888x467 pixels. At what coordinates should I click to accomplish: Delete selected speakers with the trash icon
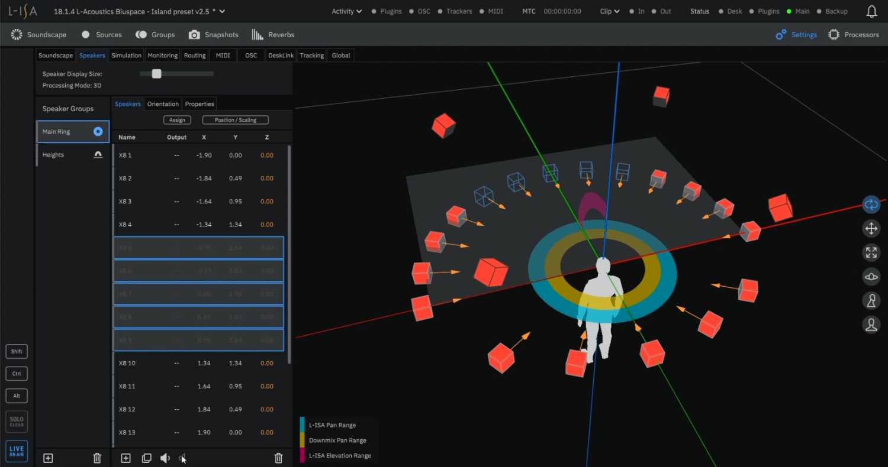click(278, 458)
